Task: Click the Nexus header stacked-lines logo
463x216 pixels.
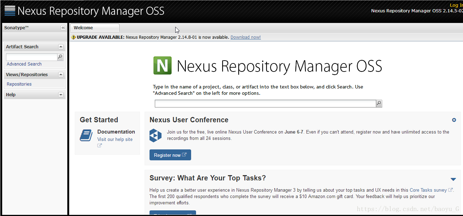Action: pos(10,11)
